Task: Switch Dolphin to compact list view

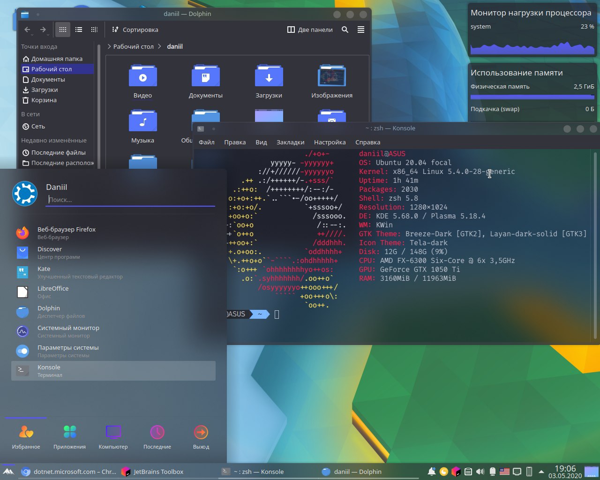Action: (79, 30)
